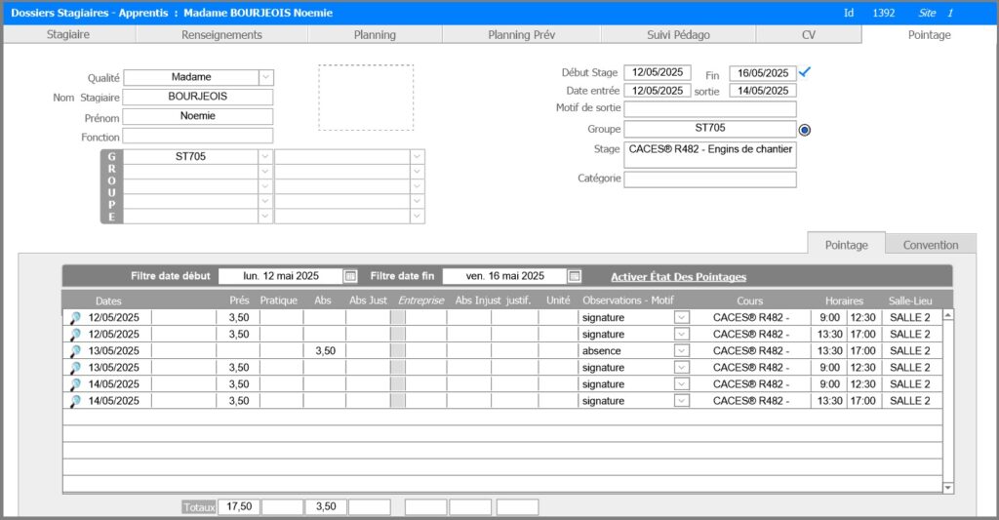Expand the Qualité dropdown showing Madame
The image size is (999, 520).
[x=266, y=77]
